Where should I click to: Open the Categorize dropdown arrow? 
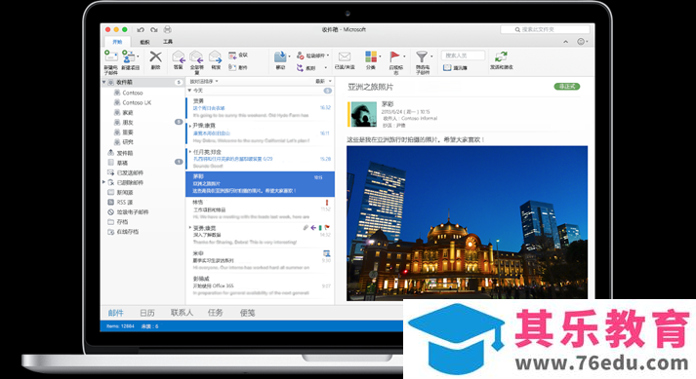(x=381, y=57)
